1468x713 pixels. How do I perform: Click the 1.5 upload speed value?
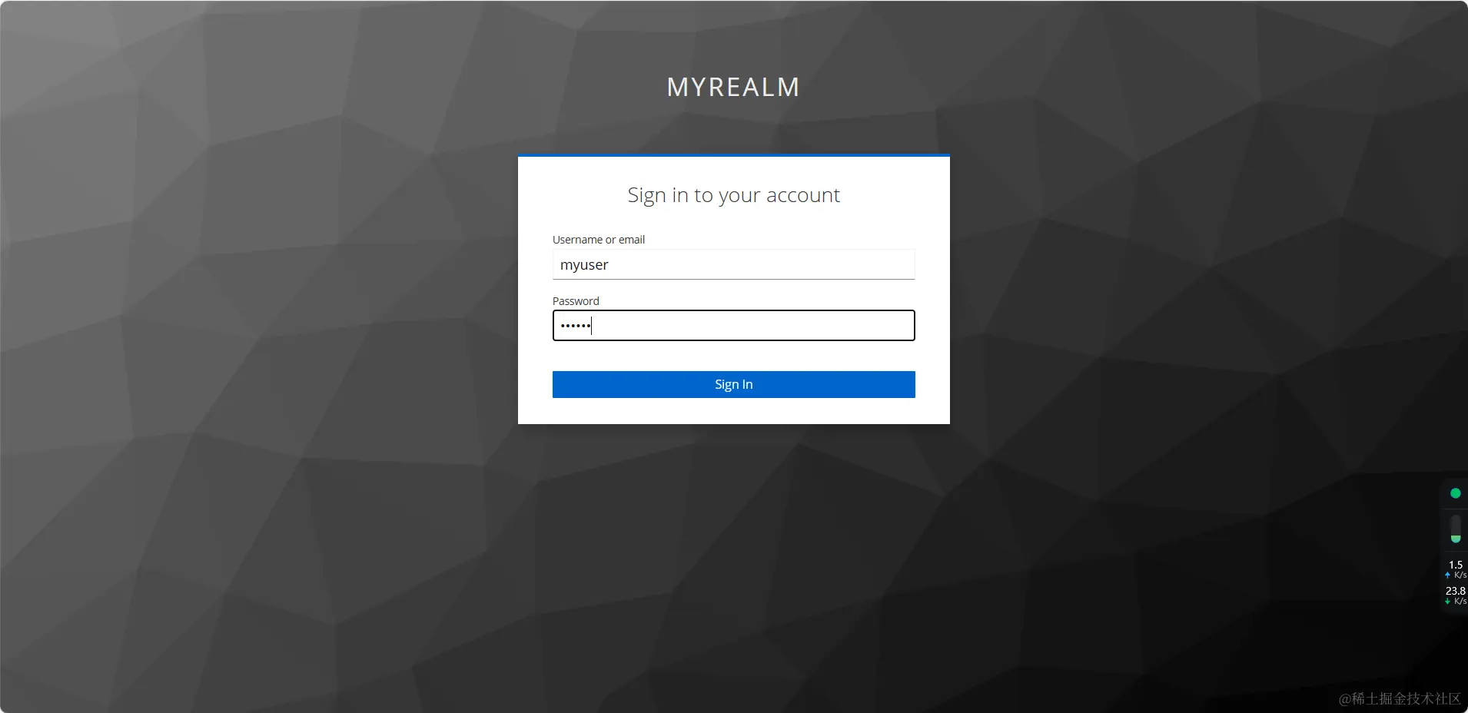(x=1456, y=565)
